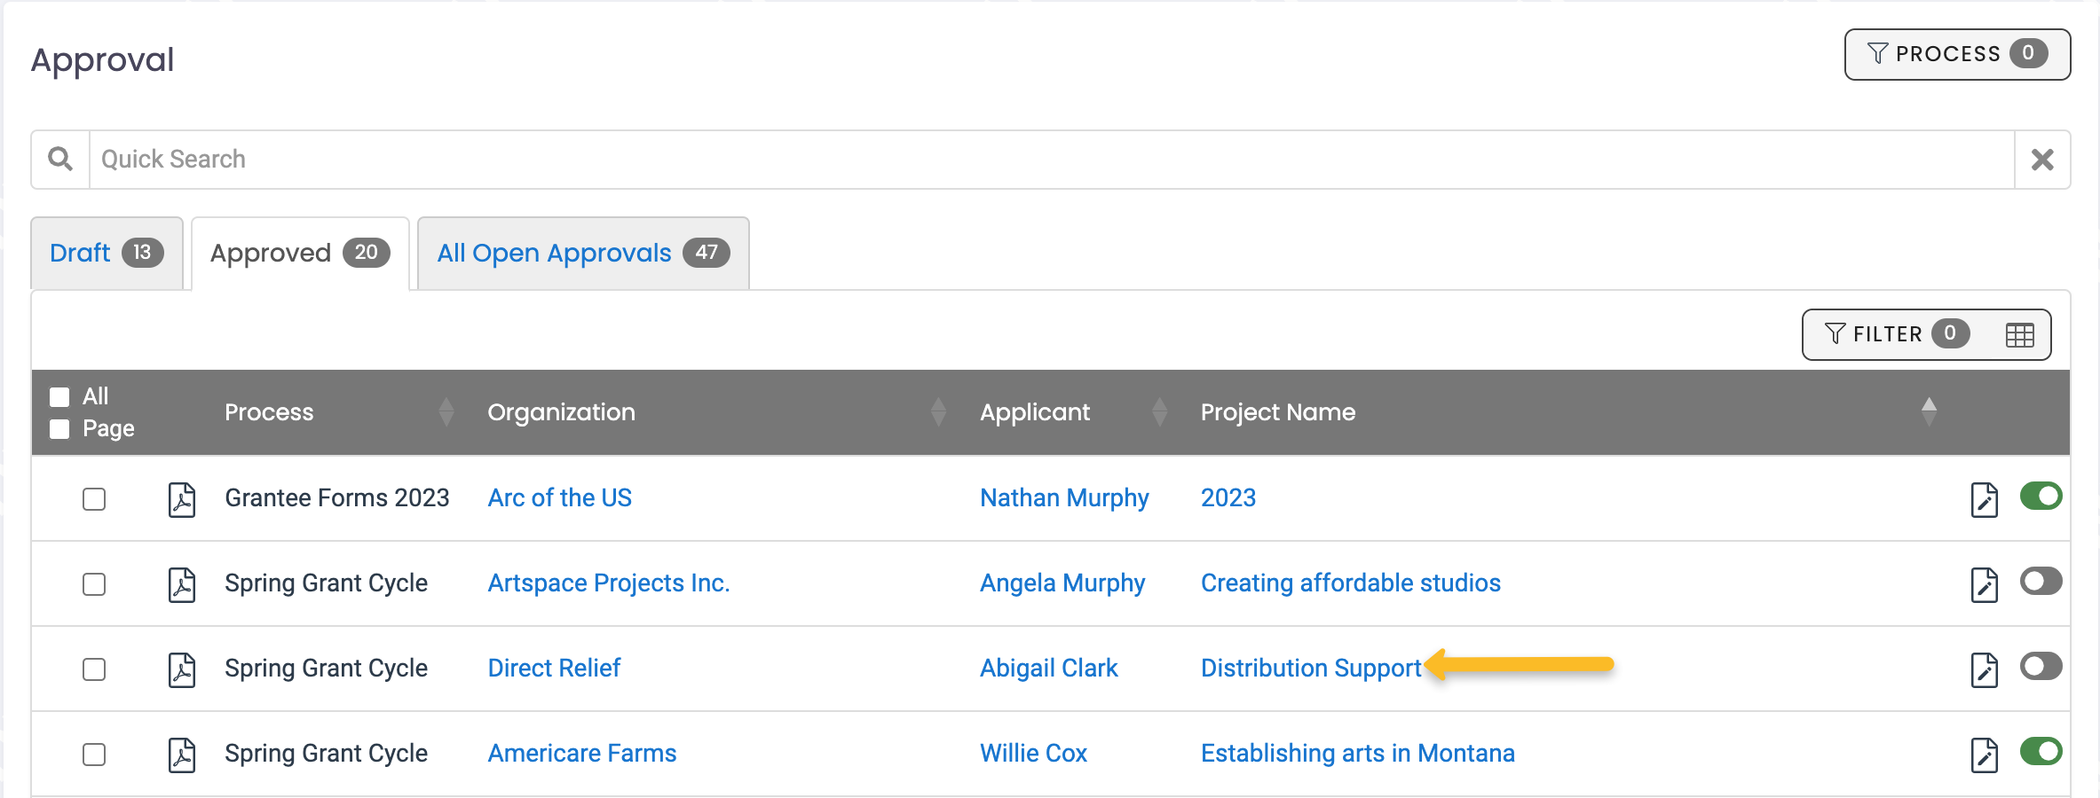
Task: Click the edit document icon on Americare Farms row
Action: [1985, 753]
